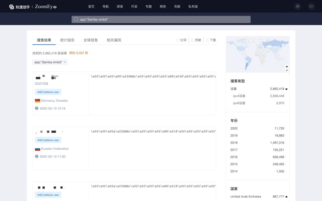Open the 开发 nav item

(x=134, y=7)
